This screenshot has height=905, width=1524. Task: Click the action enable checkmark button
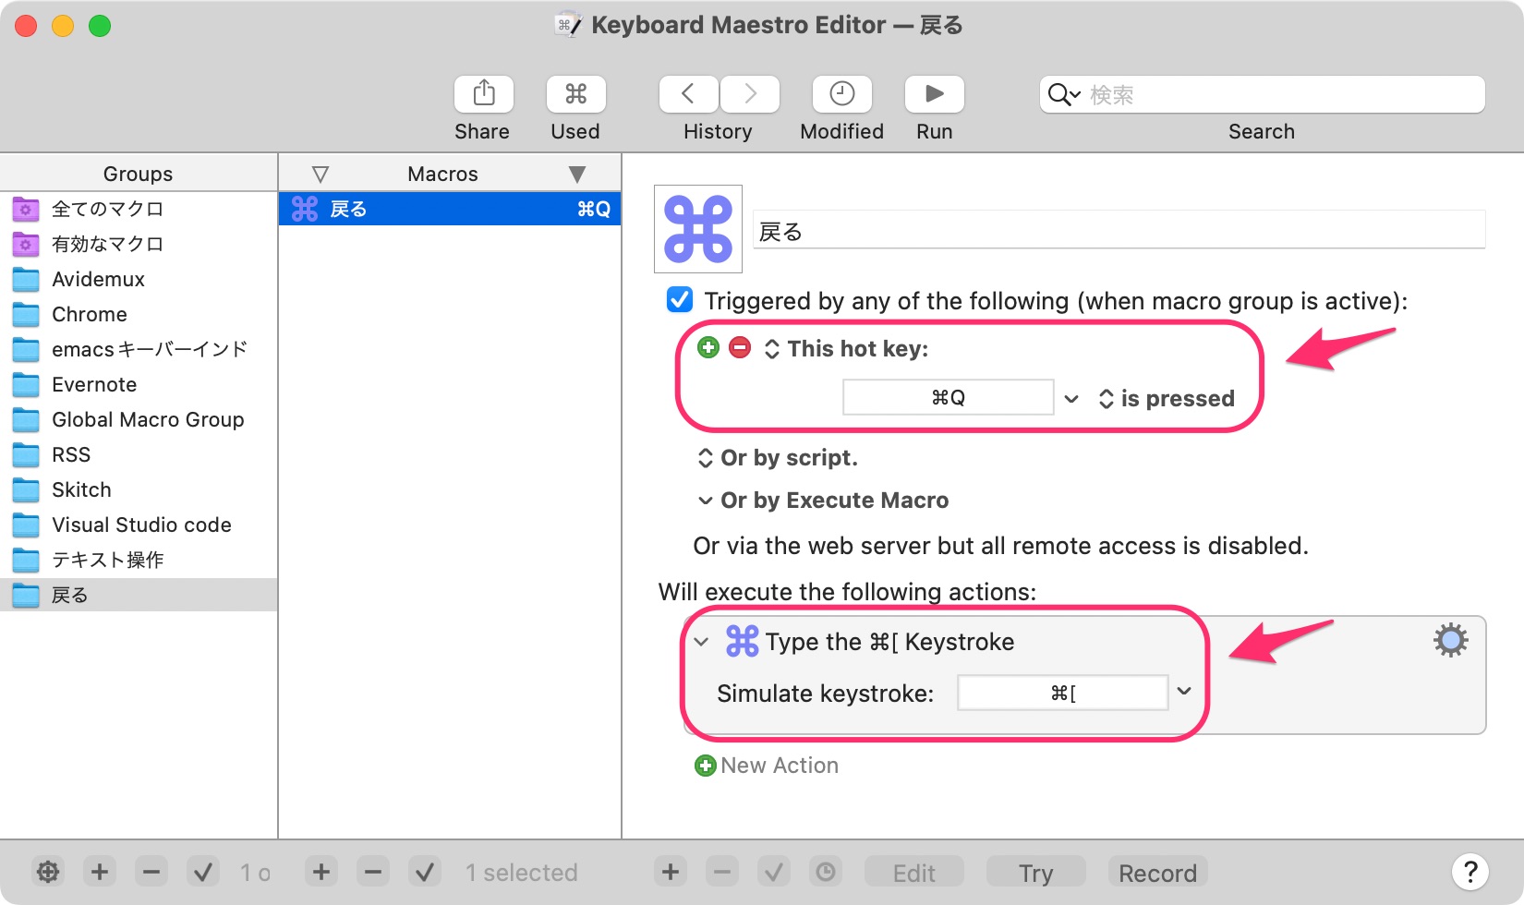coord(774,872)
